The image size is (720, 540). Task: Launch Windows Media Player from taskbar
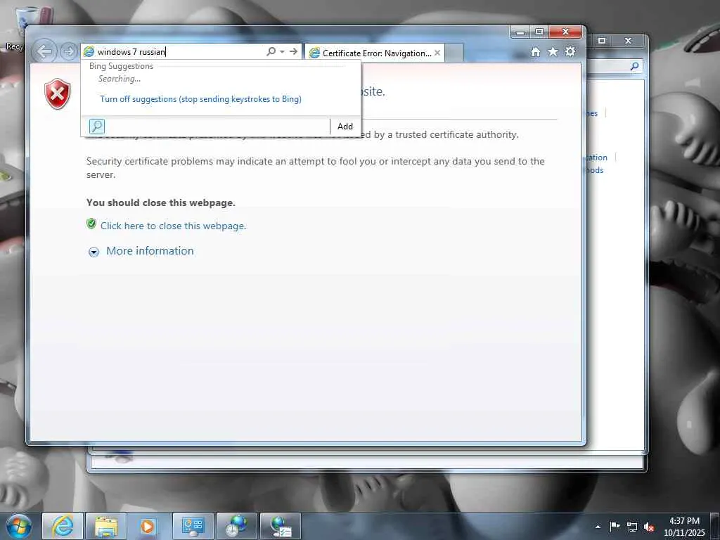click(148, 526)
